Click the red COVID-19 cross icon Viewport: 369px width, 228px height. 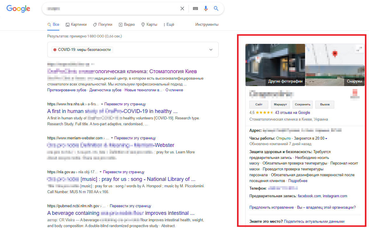tap(55, 49)
